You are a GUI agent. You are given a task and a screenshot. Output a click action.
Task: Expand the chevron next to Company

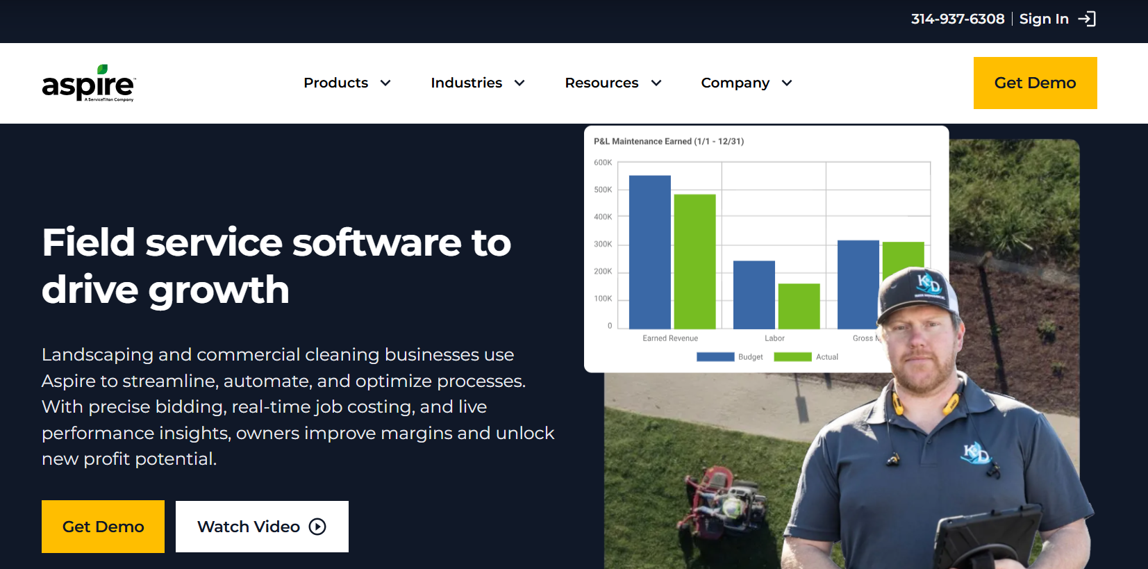[787, 83]
